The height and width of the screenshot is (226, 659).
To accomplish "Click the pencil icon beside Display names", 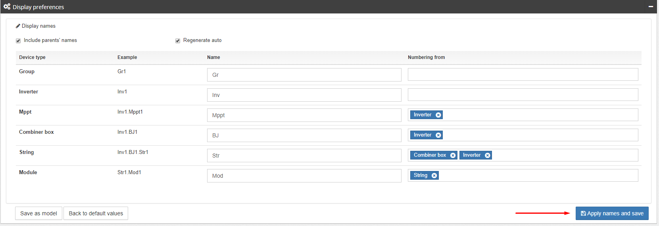I will point(18,26).
